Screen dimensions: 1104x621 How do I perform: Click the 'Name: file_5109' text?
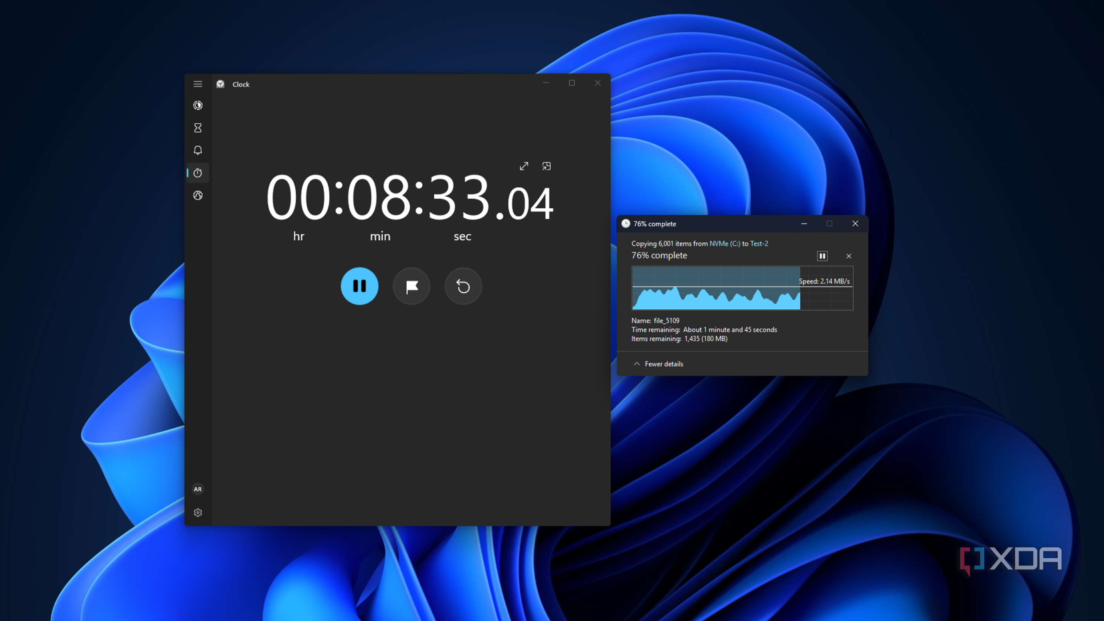tap(655, 321)
